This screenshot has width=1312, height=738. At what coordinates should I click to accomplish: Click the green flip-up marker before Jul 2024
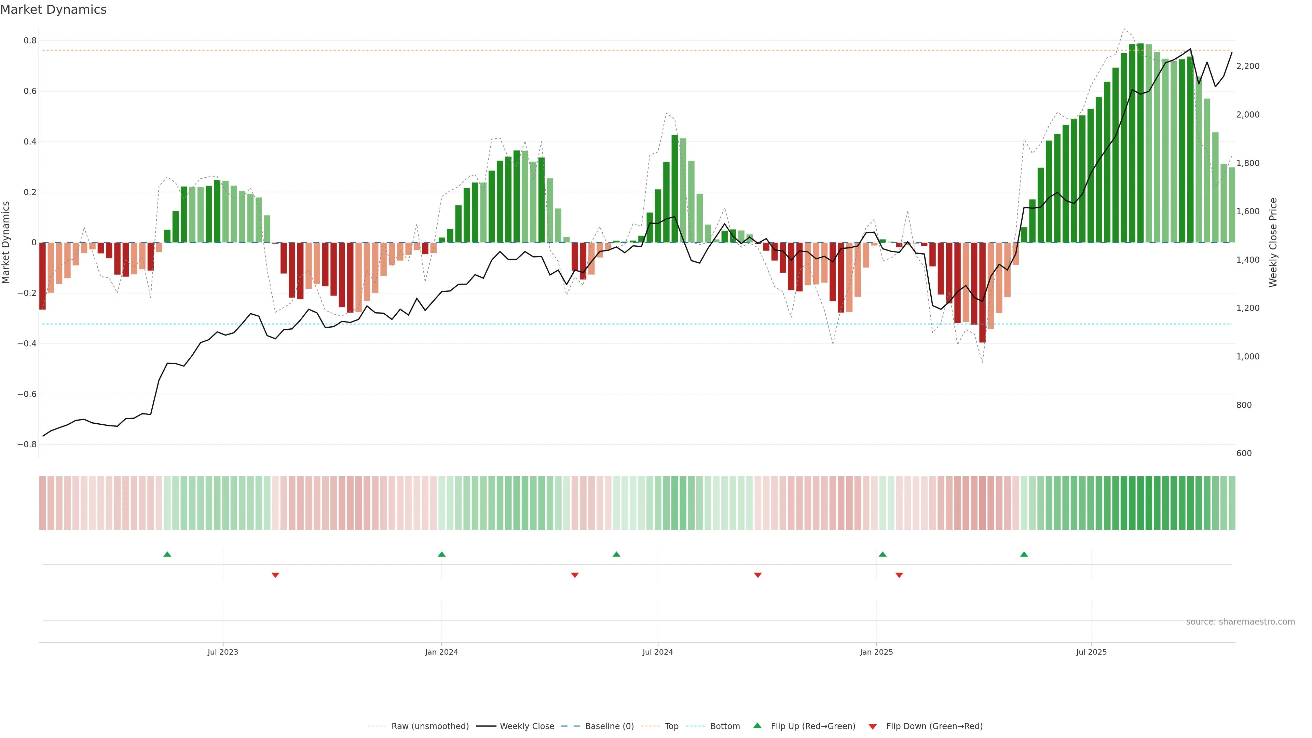pos(616,554)
